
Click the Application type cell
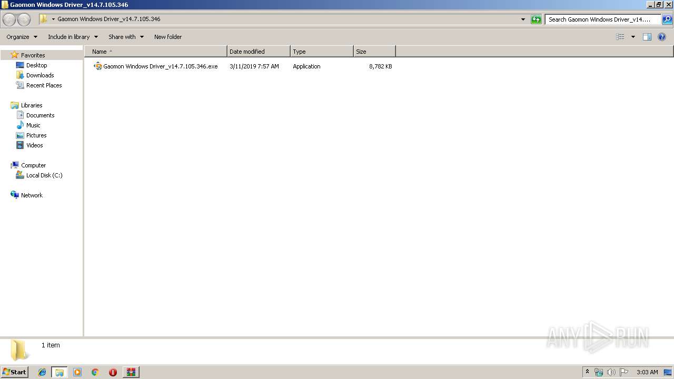tap(306, 66)
